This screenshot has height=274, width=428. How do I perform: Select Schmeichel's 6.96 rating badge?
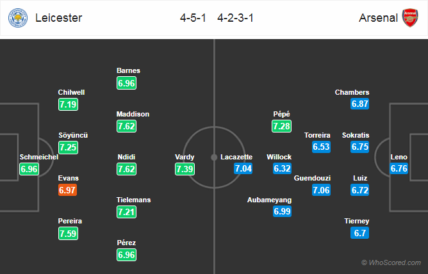coord(29,169)
